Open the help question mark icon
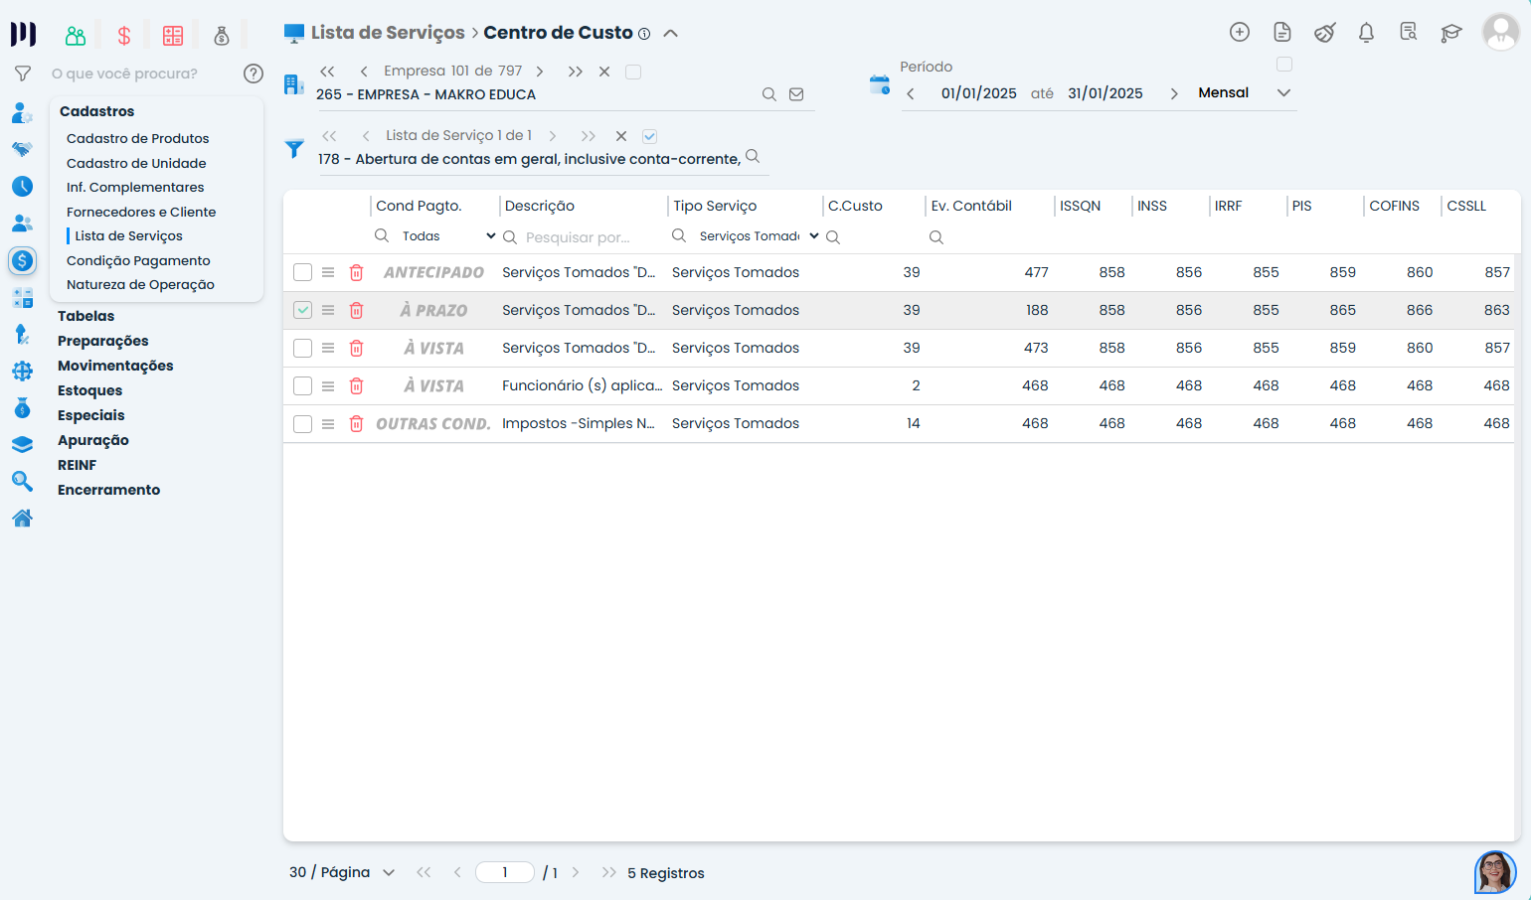The width and height of the screenshot is (1531, 900). 254,74
